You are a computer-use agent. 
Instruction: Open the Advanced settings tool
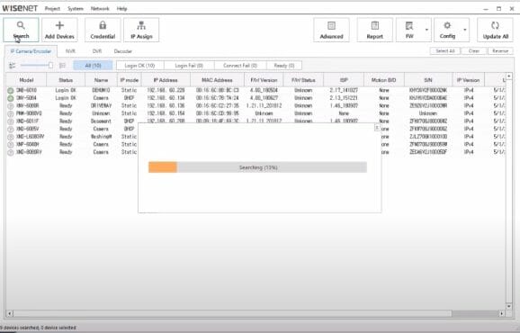pyautogui.click(x=331, y=30)
